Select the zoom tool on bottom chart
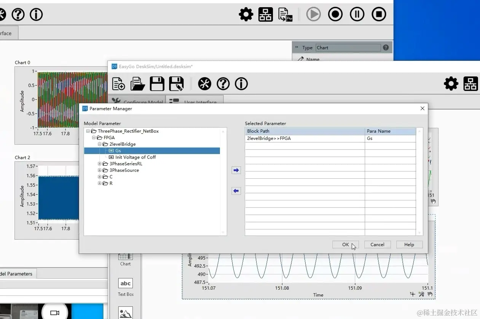Viewport: 480px width, 319px height. pyautogui.click(x=421, y=294)
